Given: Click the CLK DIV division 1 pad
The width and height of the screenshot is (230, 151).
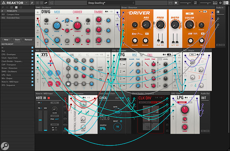Looking at the screenshot, I should (x=147, y=110).
